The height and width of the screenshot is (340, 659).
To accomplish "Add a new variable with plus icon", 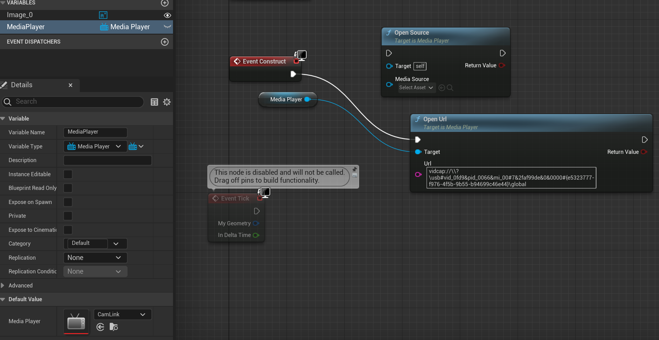I will click(165, 3).
